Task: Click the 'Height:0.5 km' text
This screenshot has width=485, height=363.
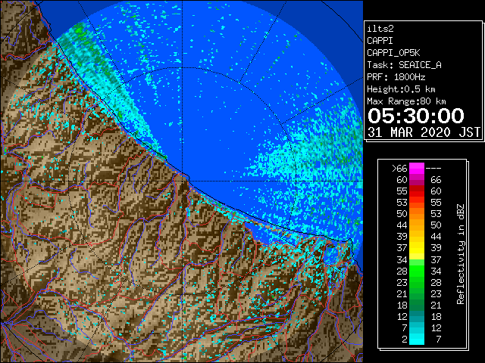Action: tap(401, 89)
